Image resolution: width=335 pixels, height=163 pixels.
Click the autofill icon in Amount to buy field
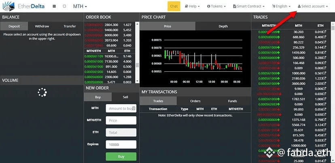(134, 108)
